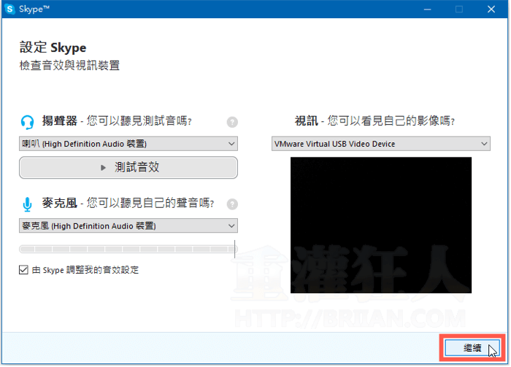The width and height of the screenshot is (511, 367).
Task: Expand the VMware Virtual USB Video Device dropdown
Action: (x=380, y=144)
